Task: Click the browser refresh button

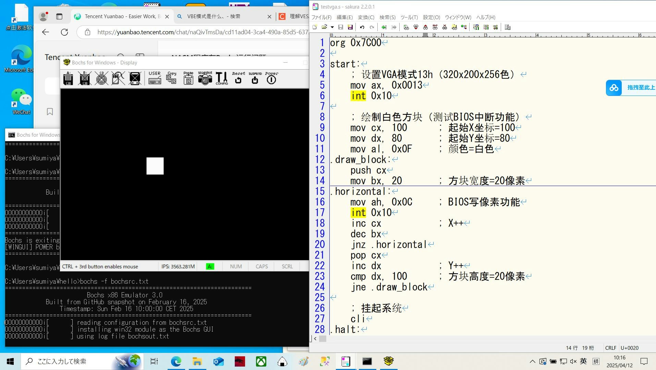Action: click(64, 32)
